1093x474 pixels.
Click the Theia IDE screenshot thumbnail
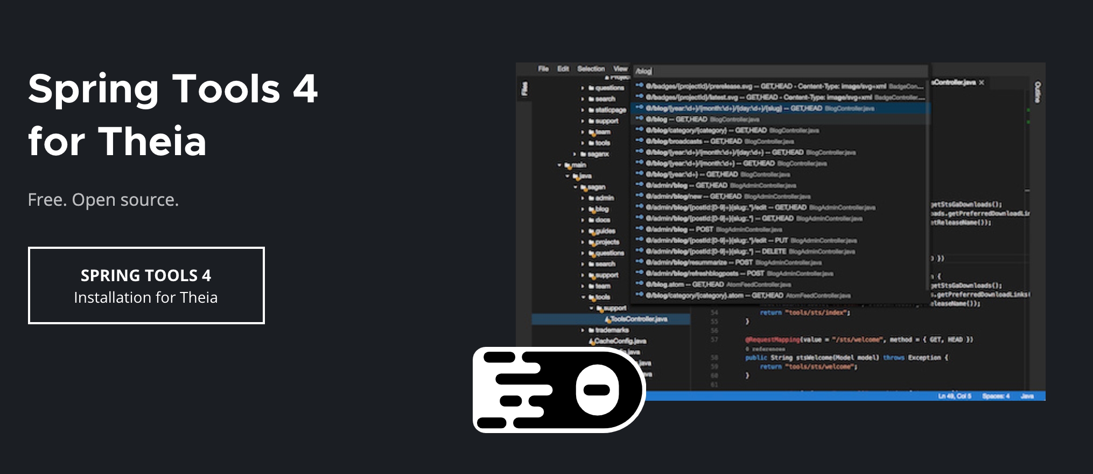(x=780, y=232)
